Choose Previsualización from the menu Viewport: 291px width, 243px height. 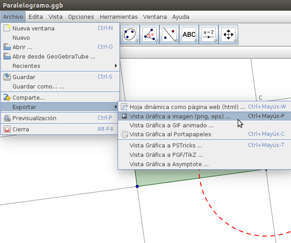[60, 118]
